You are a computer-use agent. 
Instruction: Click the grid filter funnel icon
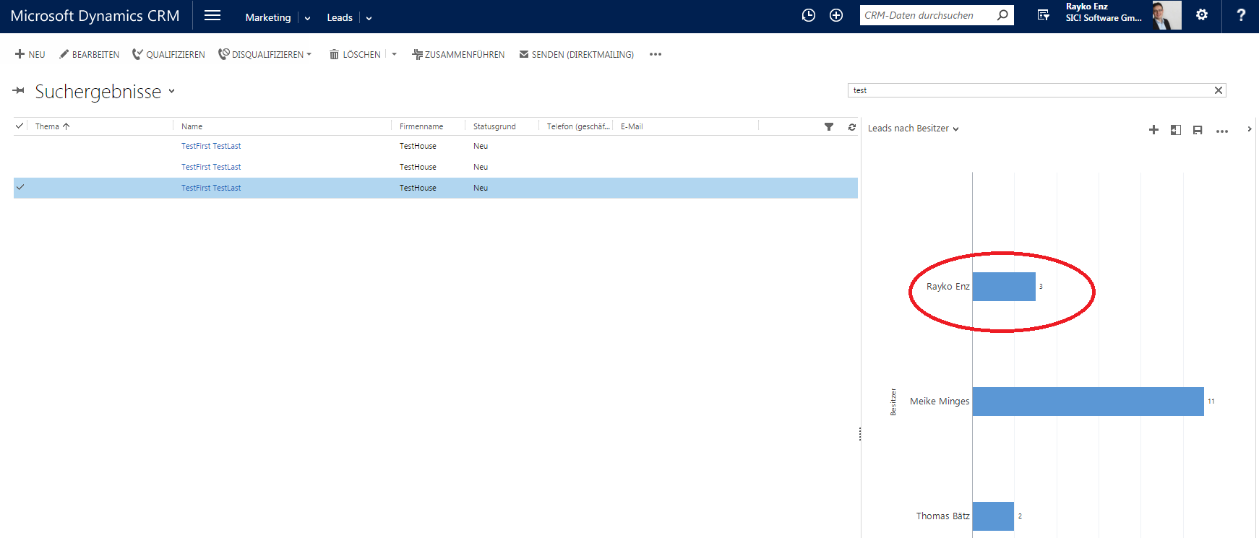pyautogui.click(x=829, y=126)
